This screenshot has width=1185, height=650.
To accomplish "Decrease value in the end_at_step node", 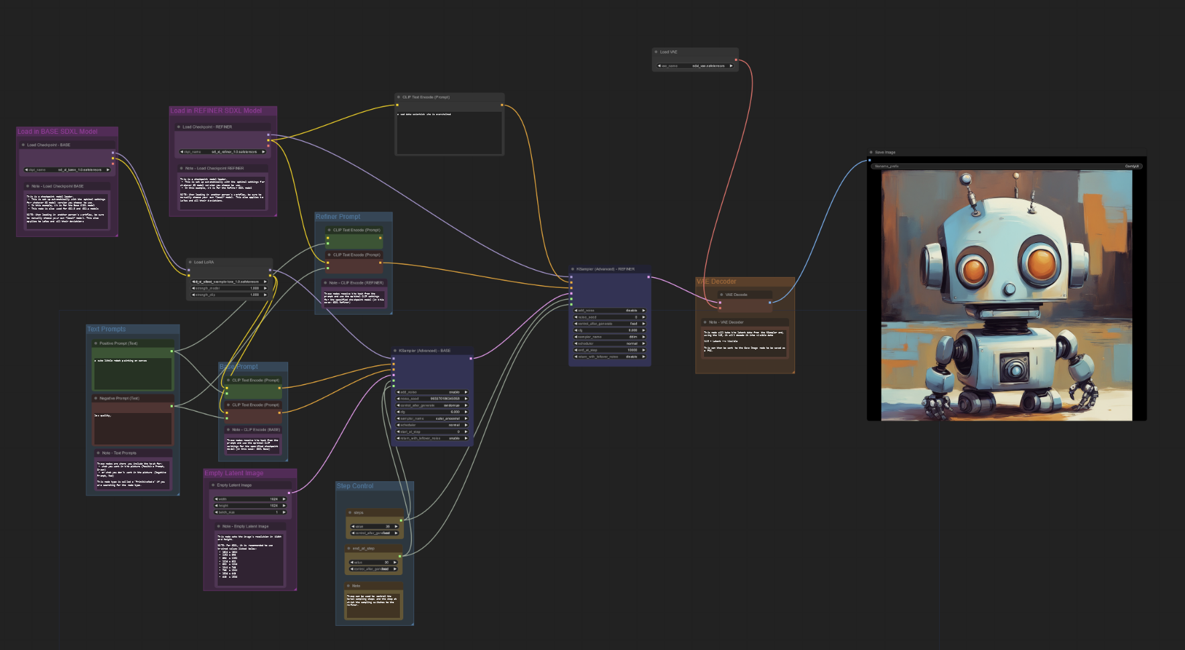I will 352,562.
